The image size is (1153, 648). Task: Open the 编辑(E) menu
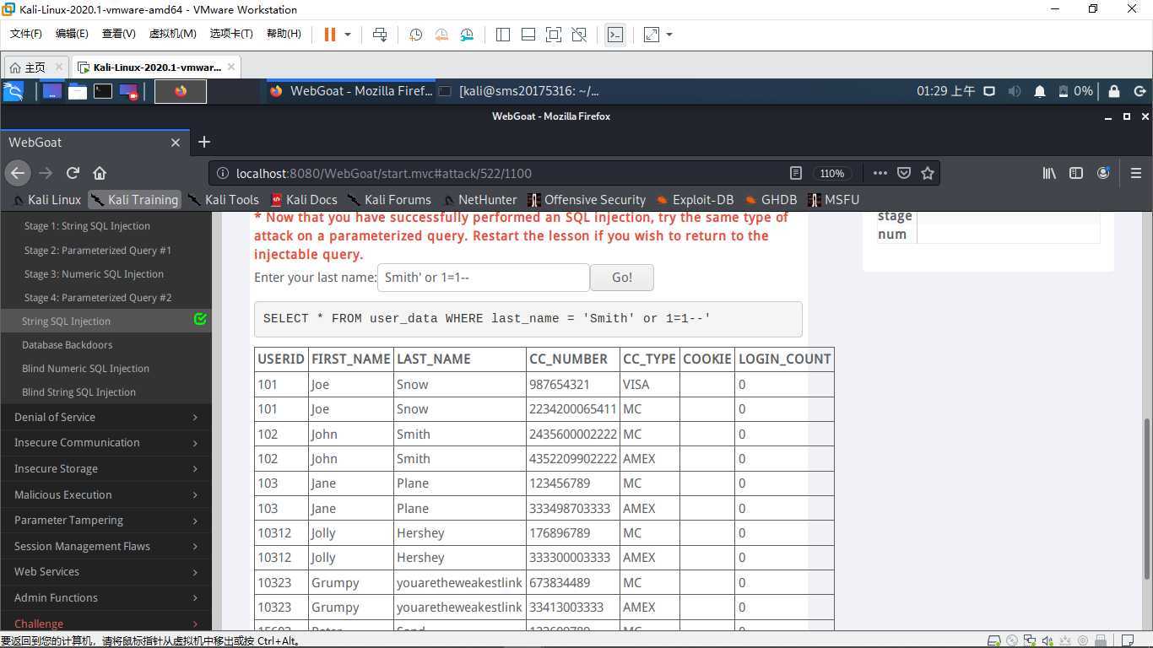(x=72, y=34)
